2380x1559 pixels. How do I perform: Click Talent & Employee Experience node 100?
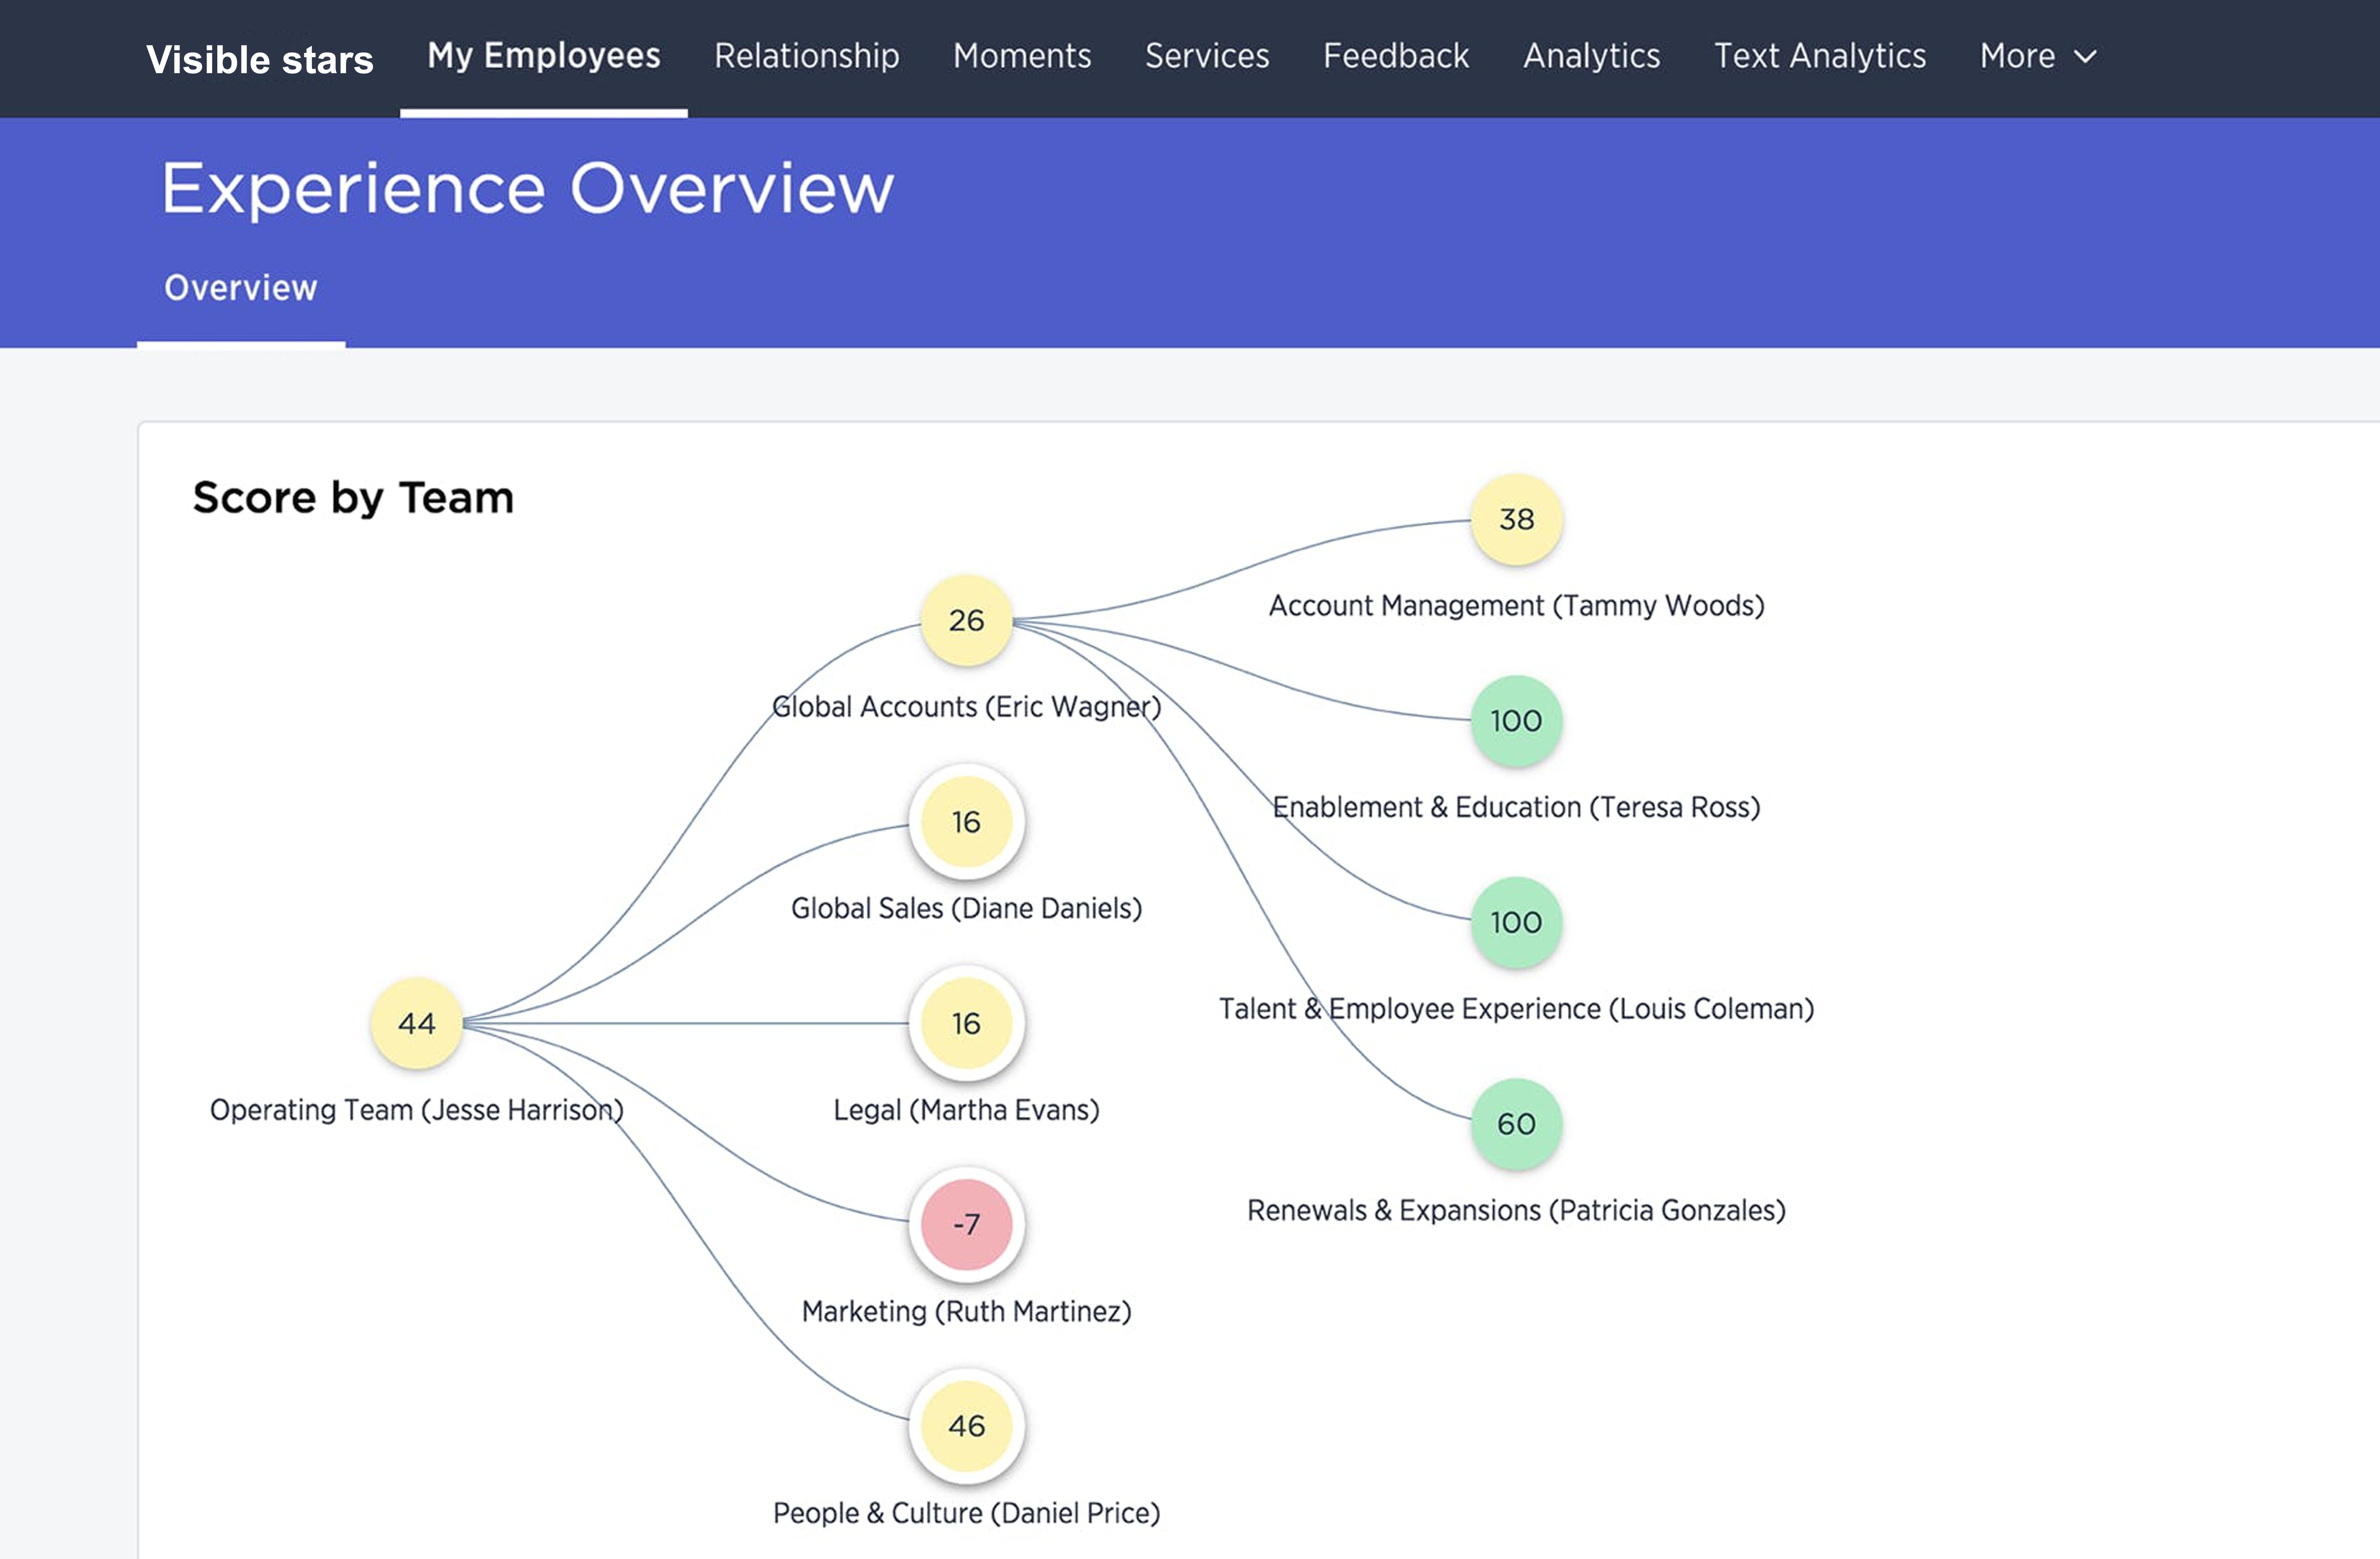1516,922
